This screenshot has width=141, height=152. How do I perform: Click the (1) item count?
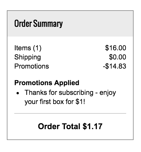coord(37,48)
